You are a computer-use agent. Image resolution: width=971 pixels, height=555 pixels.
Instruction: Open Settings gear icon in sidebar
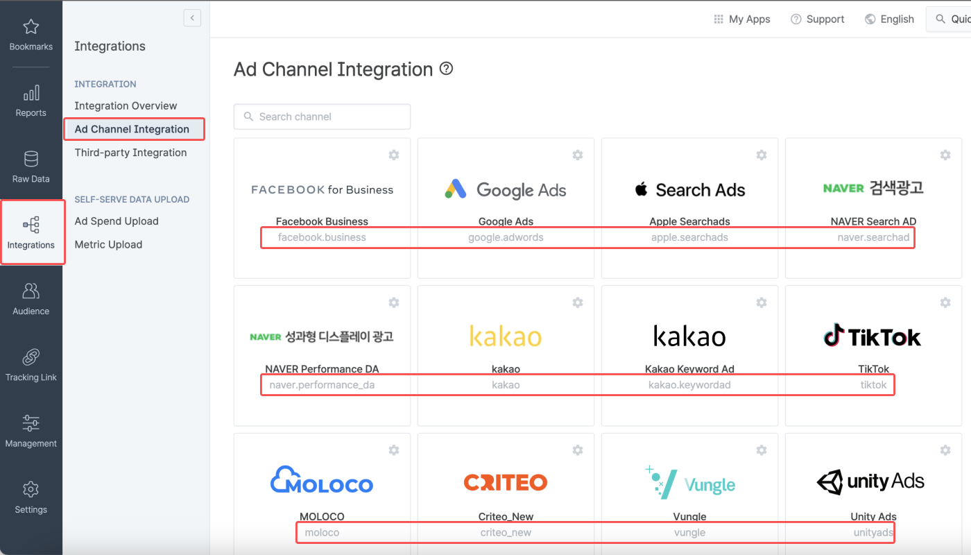[31, 489]
